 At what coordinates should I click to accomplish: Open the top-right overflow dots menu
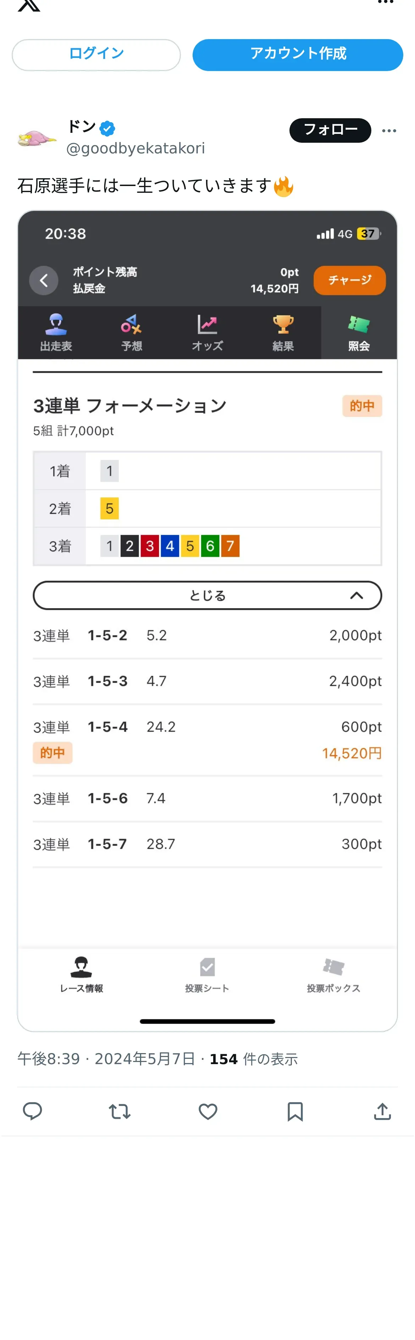[x=386, y=2]
